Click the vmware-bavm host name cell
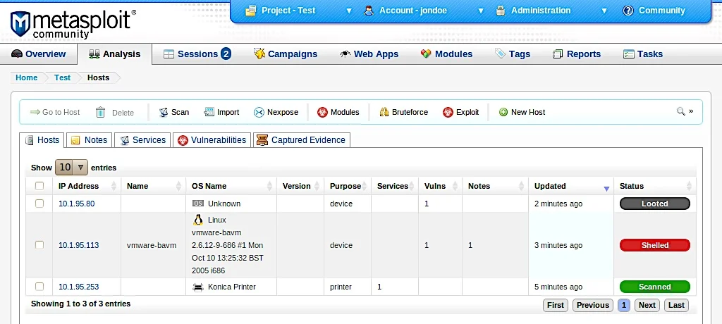The height and width of the screenshot is (324, 722). point(152,245)
